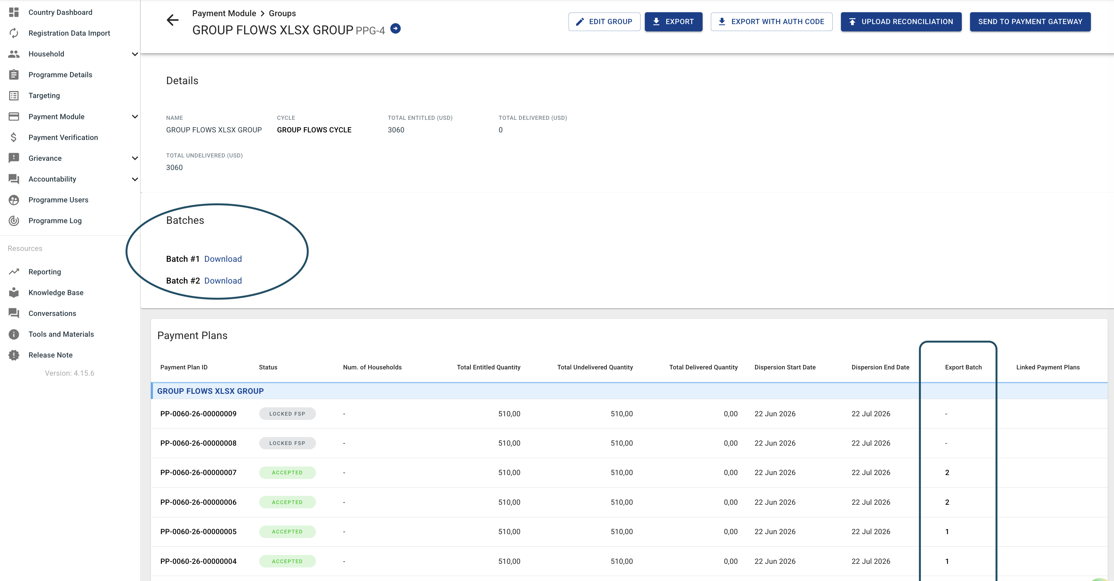The width and height of the screenshot is (1114, 581).
Task: Click LOCKED FSP status of plan 00000009
Action: point(287,414)
